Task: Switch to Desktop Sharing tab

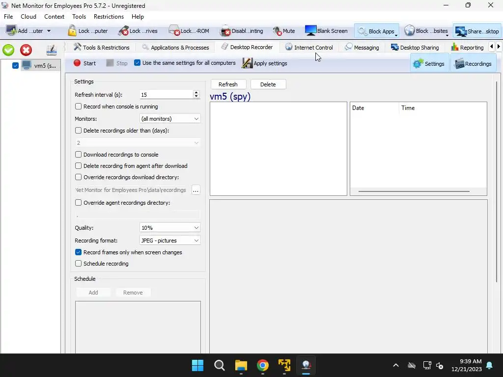Action: click(415, 48)
